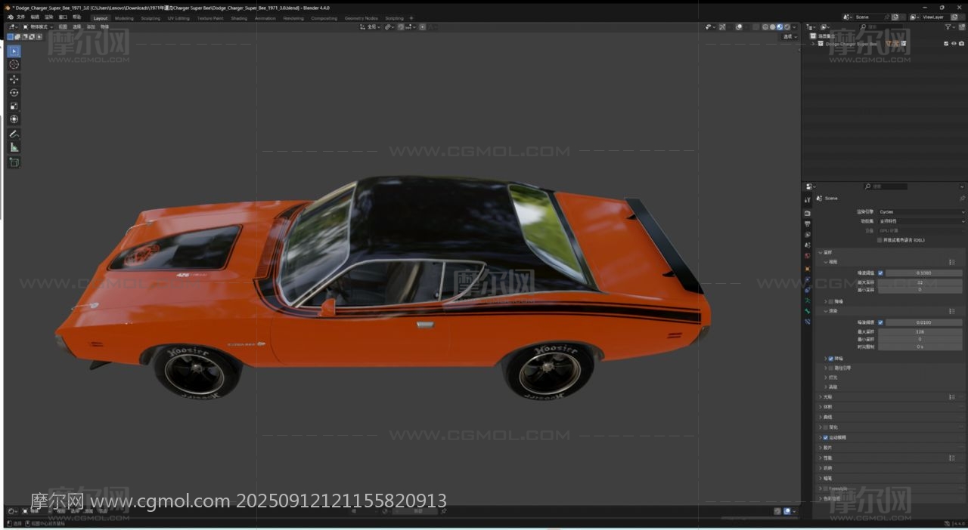Select the Measure tool
Viewport: 968px width, 530px height.
[14, 147]
